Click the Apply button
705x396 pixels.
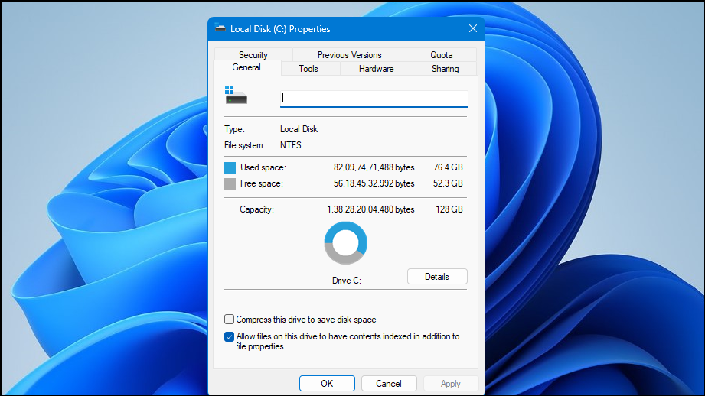coord(451,384)
